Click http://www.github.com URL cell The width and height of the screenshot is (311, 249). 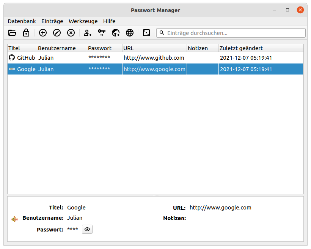click(154, 58)
